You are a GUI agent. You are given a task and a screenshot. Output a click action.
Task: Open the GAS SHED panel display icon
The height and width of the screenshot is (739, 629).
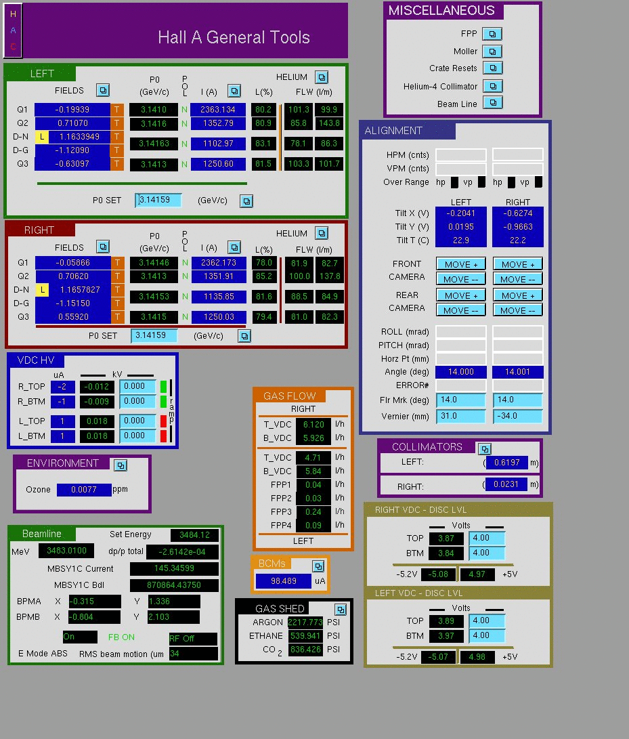340,610
